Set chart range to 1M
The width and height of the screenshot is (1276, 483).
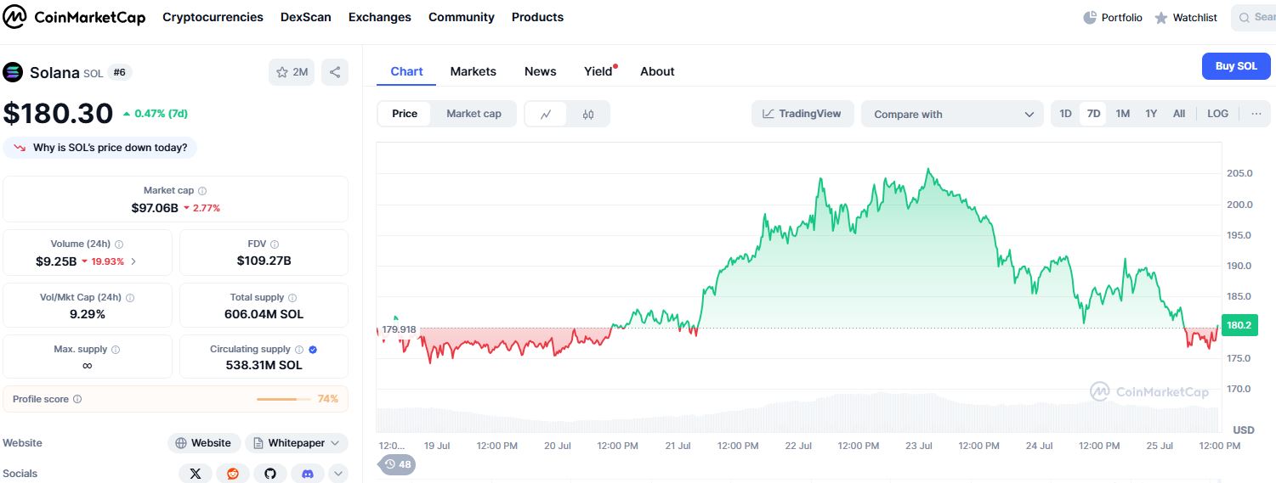pos(1122,114)
